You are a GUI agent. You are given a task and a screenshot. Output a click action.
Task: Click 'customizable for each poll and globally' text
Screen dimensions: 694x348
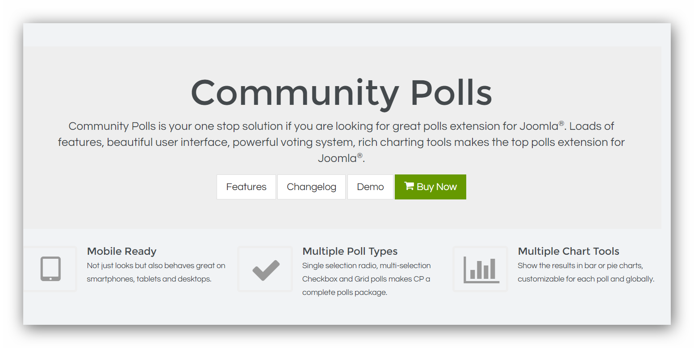pyautogui.click(x=585, y=279)
